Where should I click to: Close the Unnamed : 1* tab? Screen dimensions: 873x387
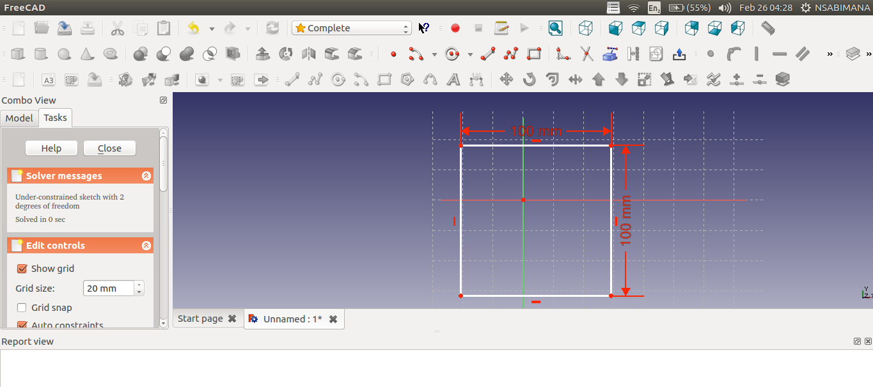[x=333, y=319]
